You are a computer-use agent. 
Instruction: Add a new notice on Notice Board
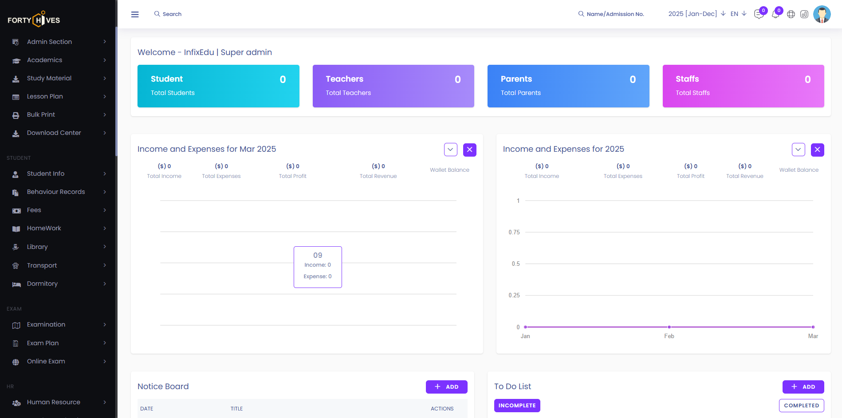tap(446, 387)
